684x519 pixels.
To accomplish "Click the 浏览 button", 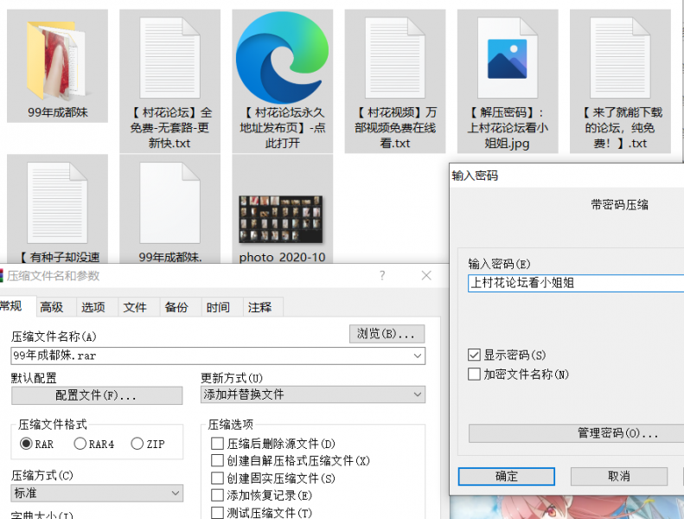I will tap(387, 334).
